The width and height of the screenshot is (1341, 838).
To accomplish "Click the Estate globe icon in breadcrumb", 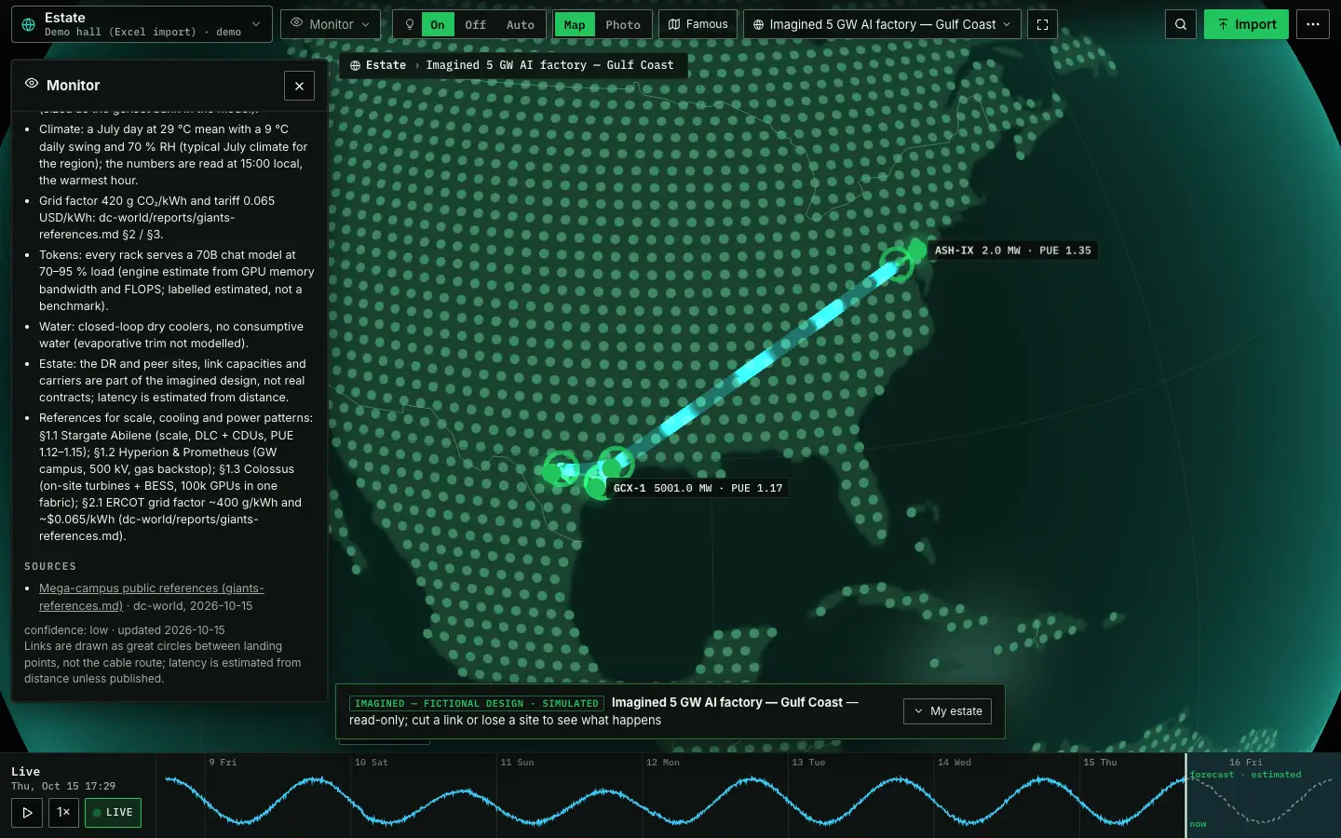I will (356, 65).
